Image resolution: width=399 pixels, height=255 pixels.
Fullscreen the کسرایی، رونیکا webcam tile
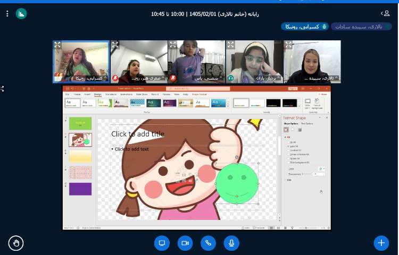(x=57, y=45)
